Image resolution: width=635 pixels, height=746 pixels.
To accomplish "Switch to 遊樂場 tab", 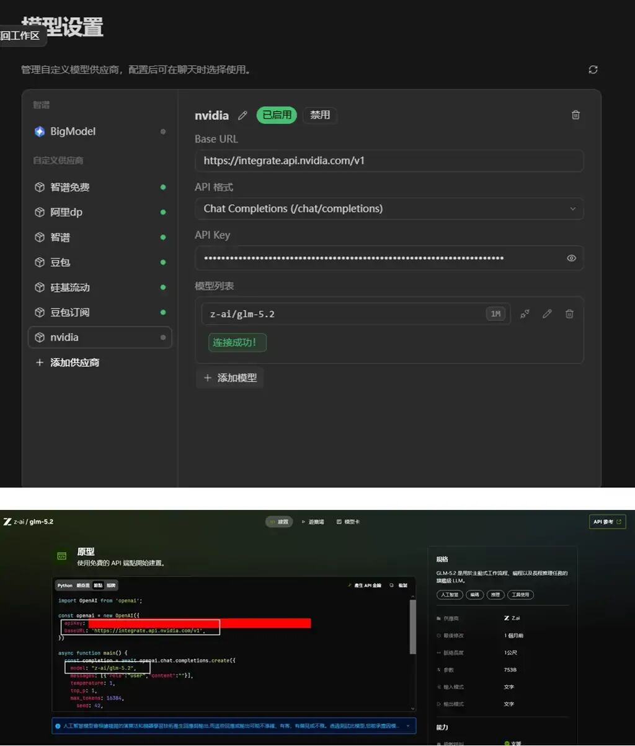I will click(x=313, y=522).
